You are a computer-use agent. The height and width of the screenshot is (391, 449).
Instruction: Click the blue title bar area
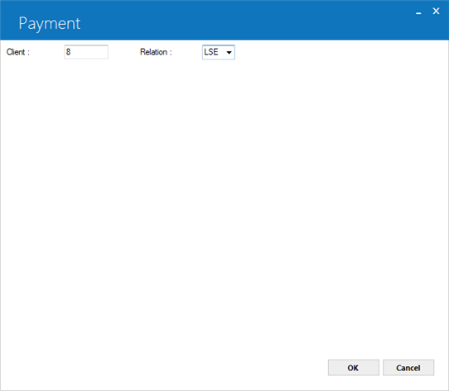pyautogui.click(x=224, y=20)
